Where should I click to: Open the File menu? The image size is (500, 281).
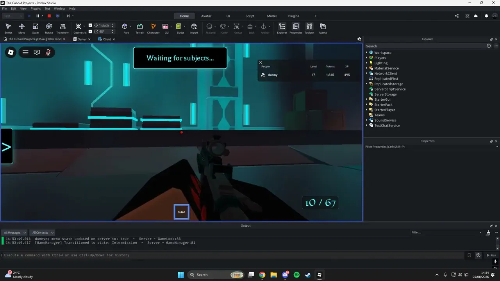(x=4, y=9)
